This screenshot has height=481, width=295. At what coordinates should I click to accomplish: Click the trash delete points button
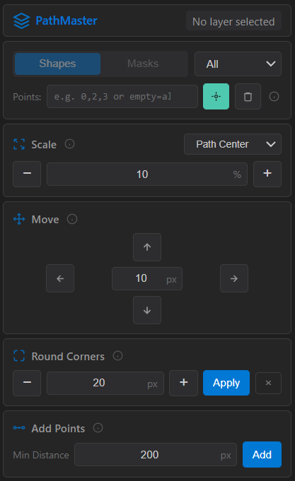click(x=248, y=96)
